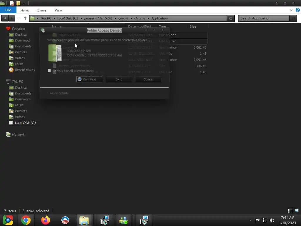The height and width of the screenshot is (226, 301).
Task: Open Pictures under This PC
Action: click(18, 111)
